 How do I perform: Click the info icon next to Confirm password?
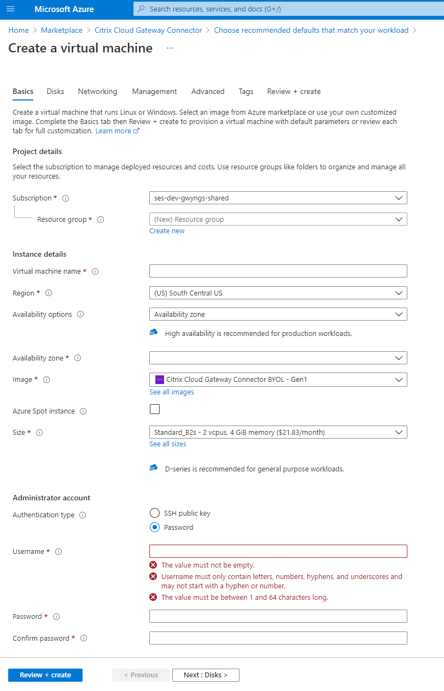pos(84,638)
